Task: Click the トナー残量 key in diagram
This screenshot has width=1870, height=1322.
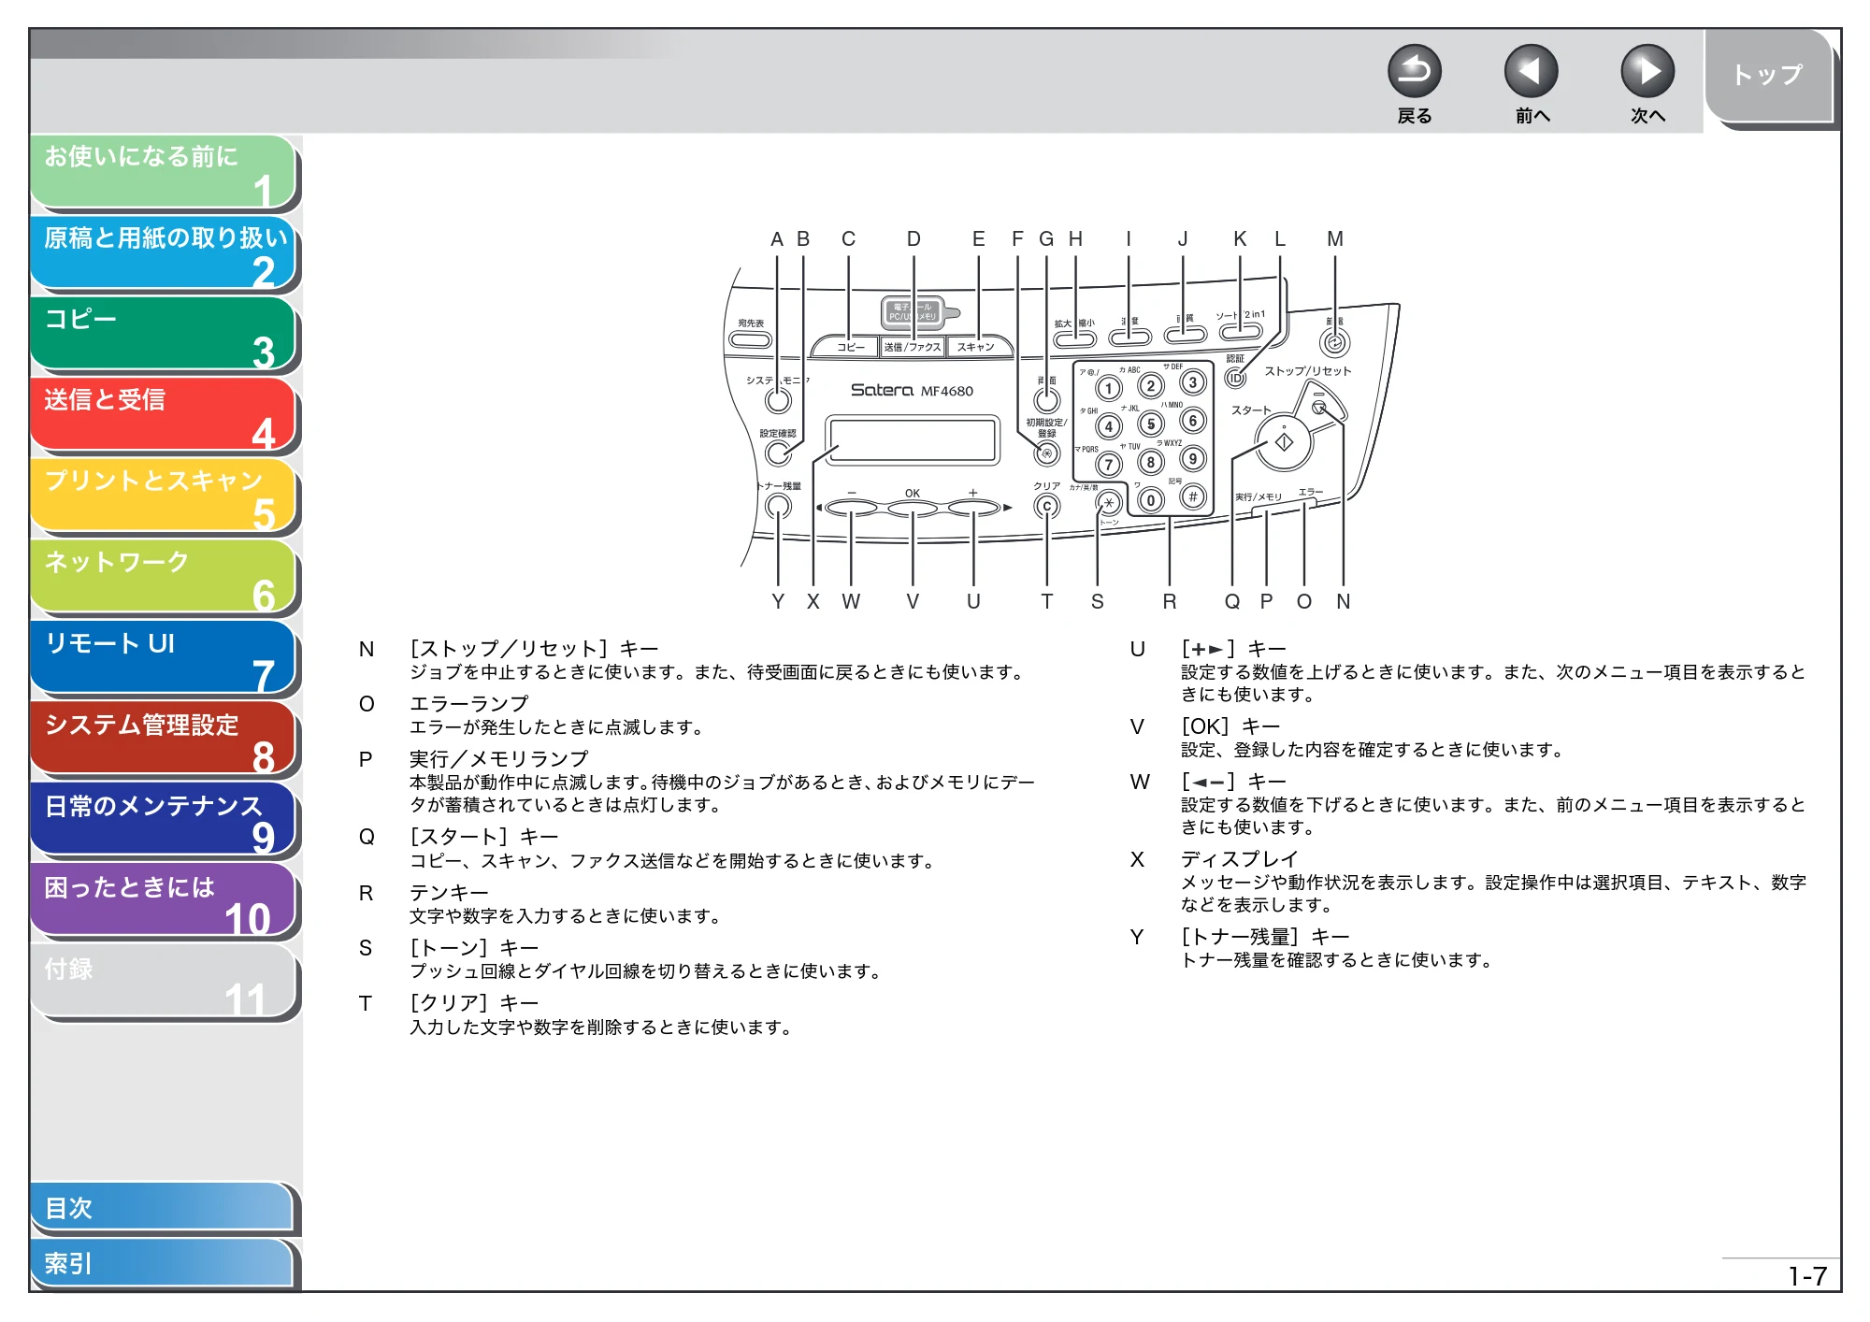Action: tap(778, 506)
